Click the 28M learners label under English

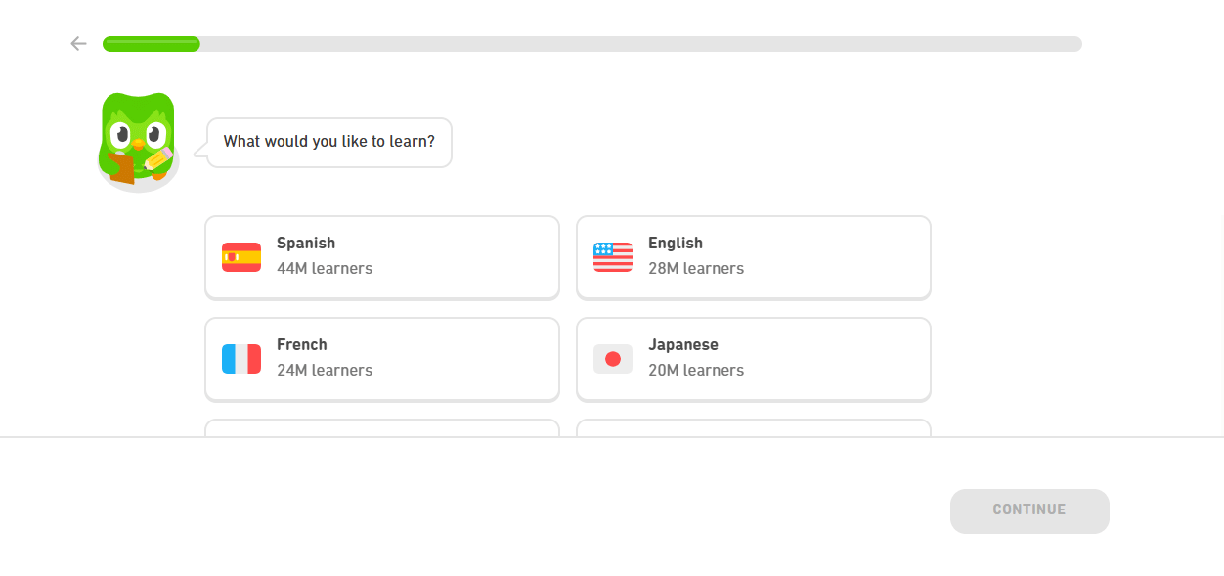[695, 268]
